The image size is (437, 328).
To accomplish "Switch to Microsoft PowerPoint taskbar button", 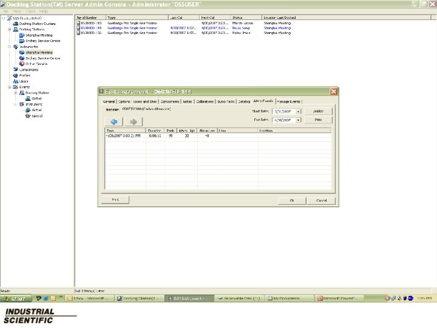I will tap(339, 298).
